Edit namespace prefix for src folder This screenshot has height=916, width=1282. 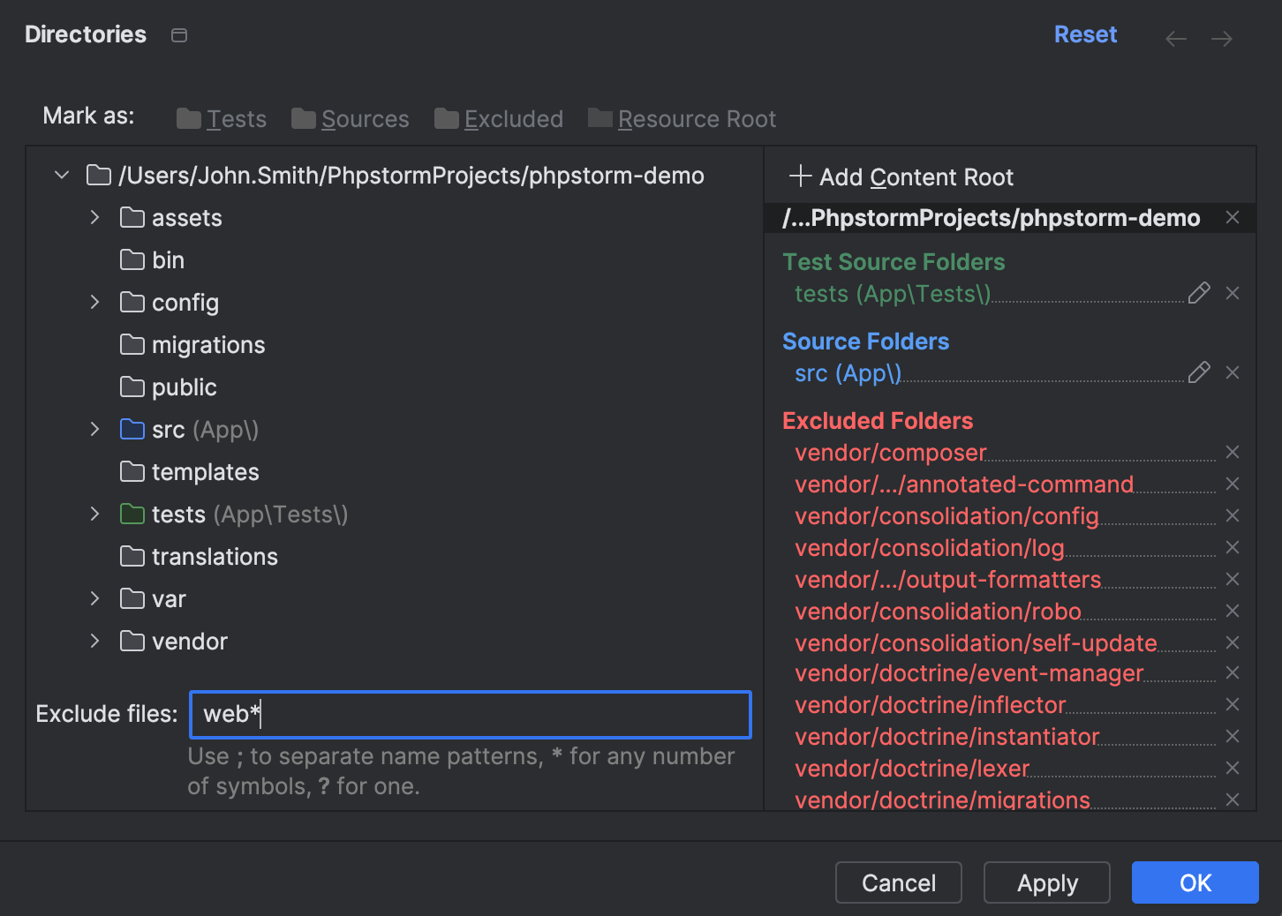tap(1199, 372)
